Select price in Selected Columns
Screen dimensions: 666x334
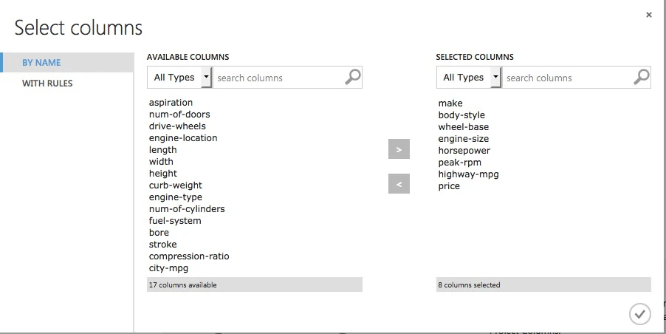(x=449, y=186)
